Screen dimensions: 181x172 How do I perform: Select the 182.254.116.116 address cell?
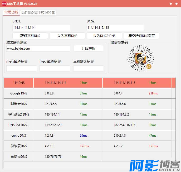point(124,125)
